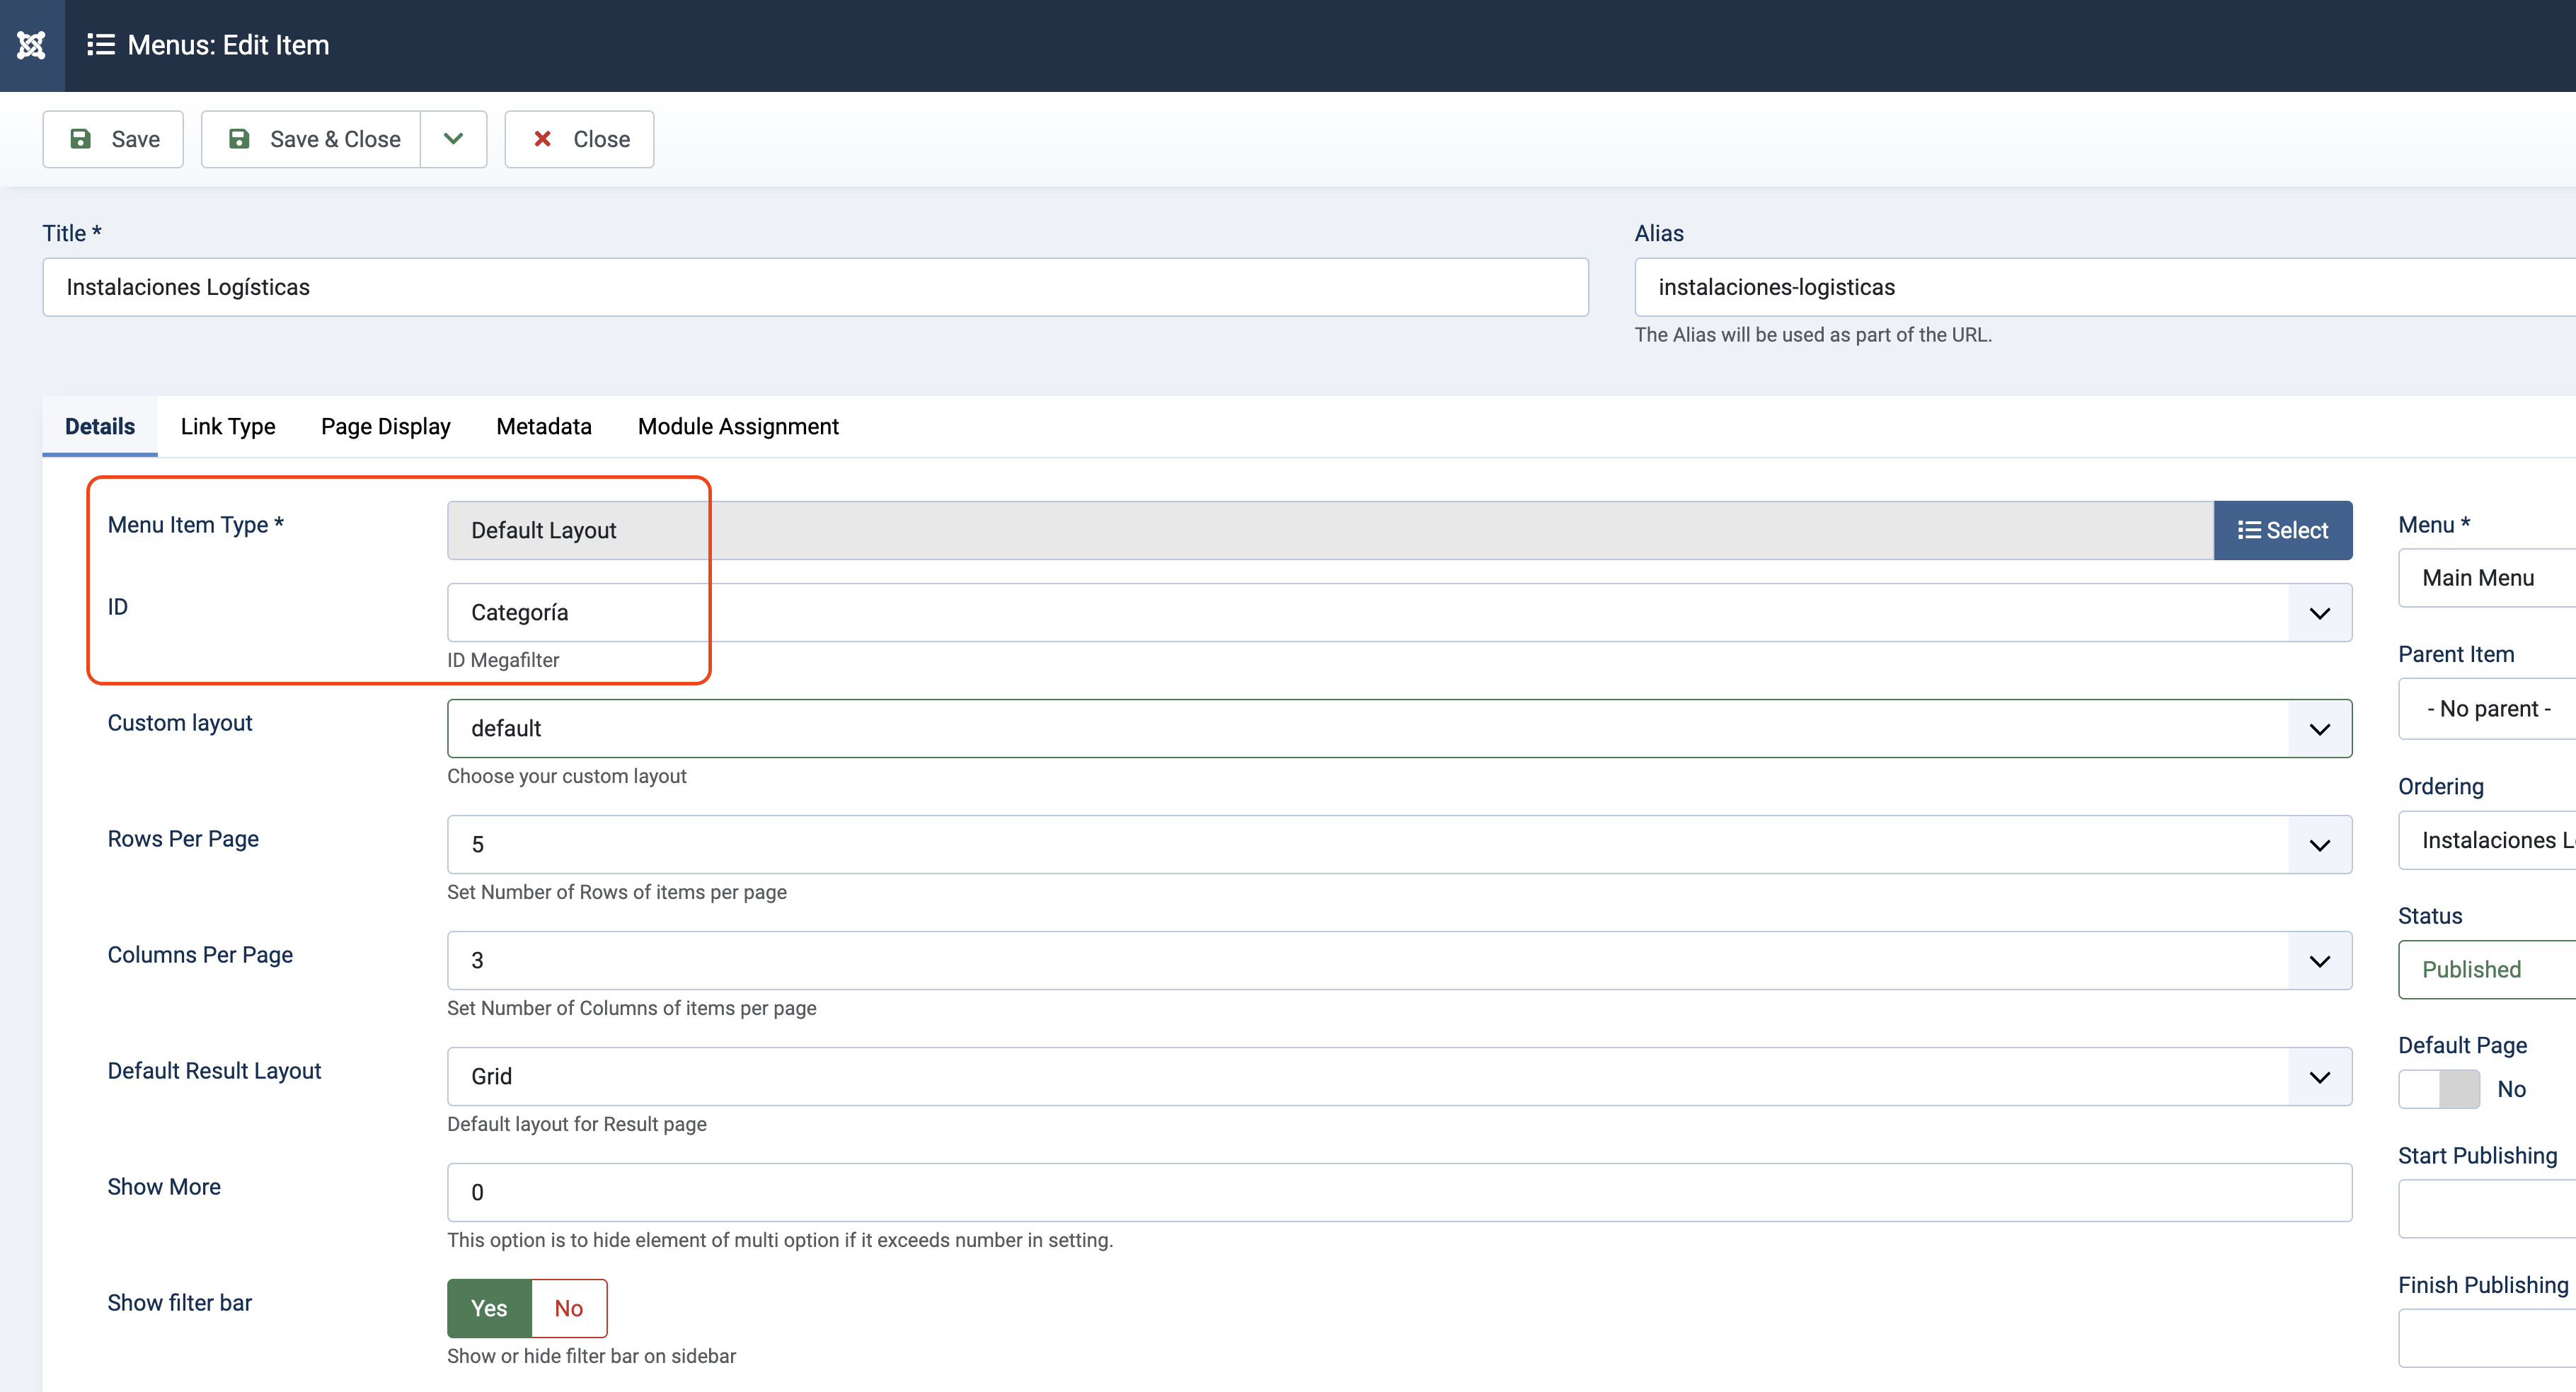Click the Select menu item type button

[2282, 530]
